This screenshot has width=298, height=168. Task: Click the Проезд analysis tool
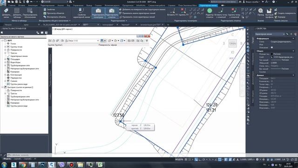tap(261, 12)
